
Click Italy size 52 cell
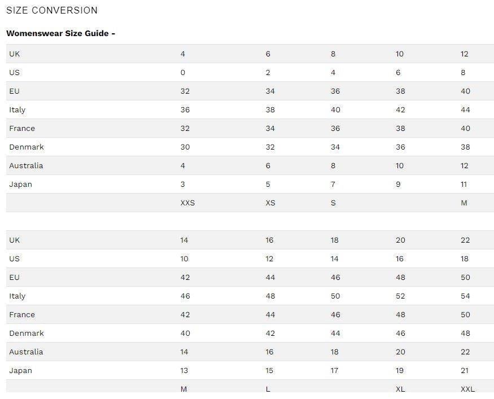[400, 296]
